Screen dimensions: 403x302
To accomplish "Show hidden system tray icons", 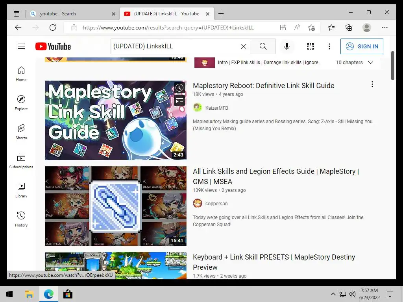I will tap(333, 294).
